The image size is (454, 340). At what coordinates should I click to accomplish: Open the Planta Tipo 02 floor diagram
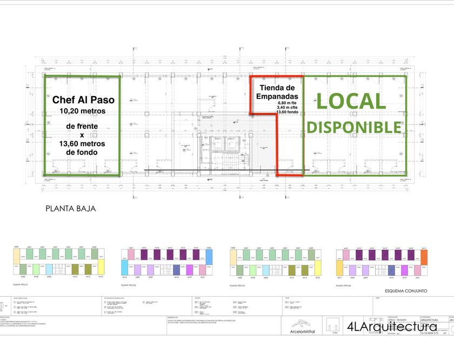[x=167, y=262]
